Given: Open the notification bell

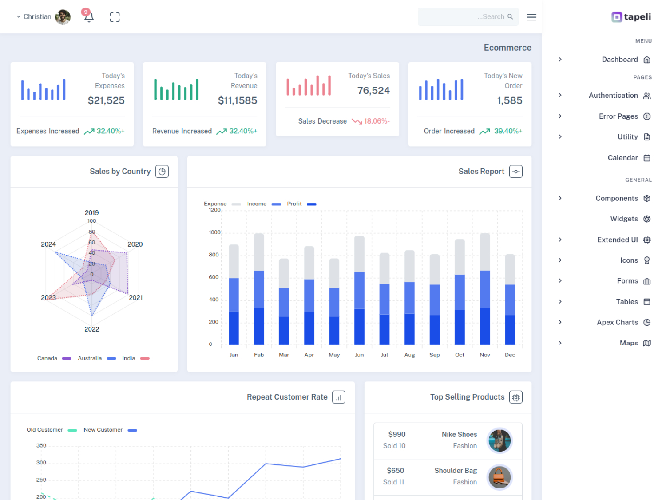Looking at the screenshot, I should click(x=89, y=17).
